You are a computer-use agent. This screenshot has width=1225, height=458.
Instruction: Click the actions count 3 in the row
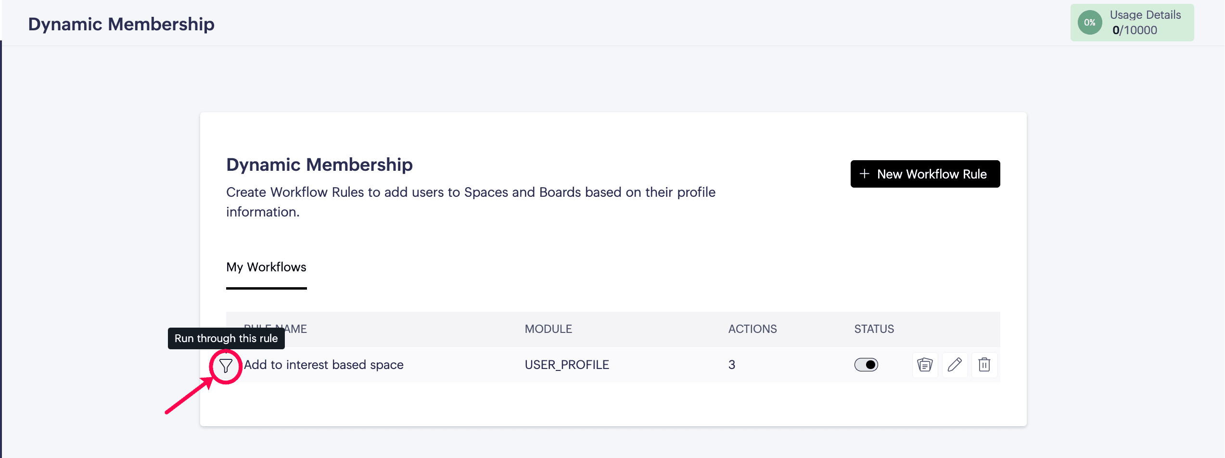(x=731, y=365)
